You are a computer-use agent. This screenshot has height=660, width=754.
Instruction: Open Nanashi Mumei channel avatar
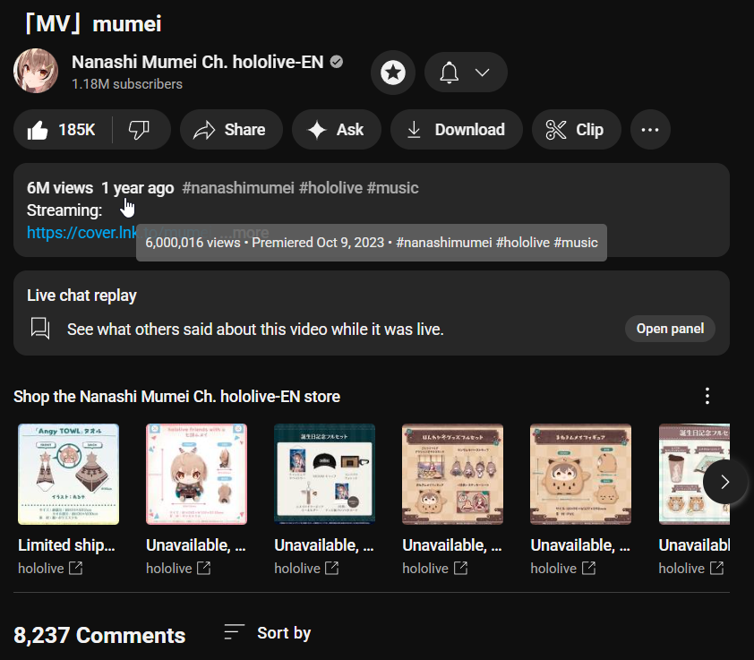(36, 71)
